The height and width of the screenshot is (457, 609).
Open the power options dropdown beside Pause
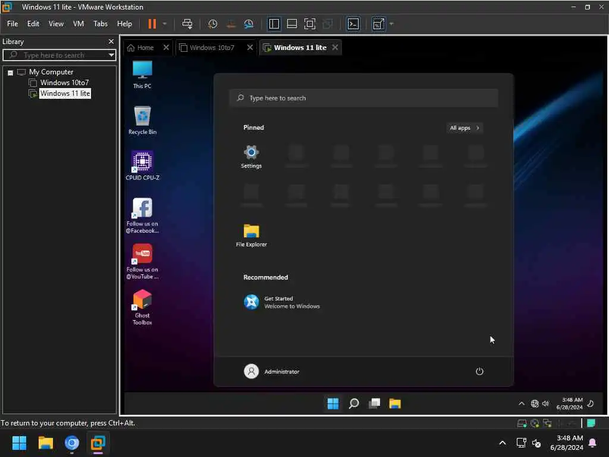click(x=165, y=24)
